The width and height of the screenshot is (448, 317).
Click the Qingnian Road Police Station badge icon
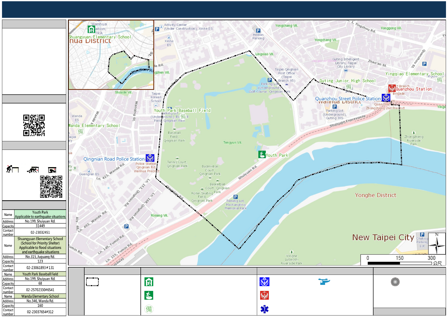click(150, 158)
